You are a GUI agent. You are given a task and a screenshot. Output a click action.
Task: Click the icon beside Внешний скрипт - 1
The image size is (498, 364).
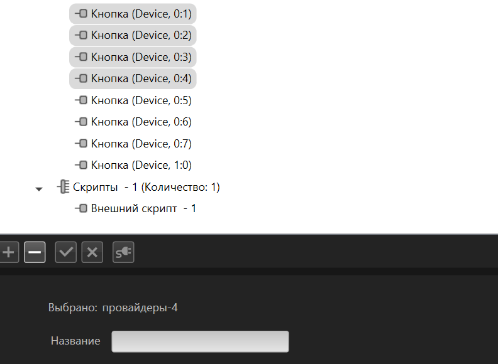tap(81, 208)
